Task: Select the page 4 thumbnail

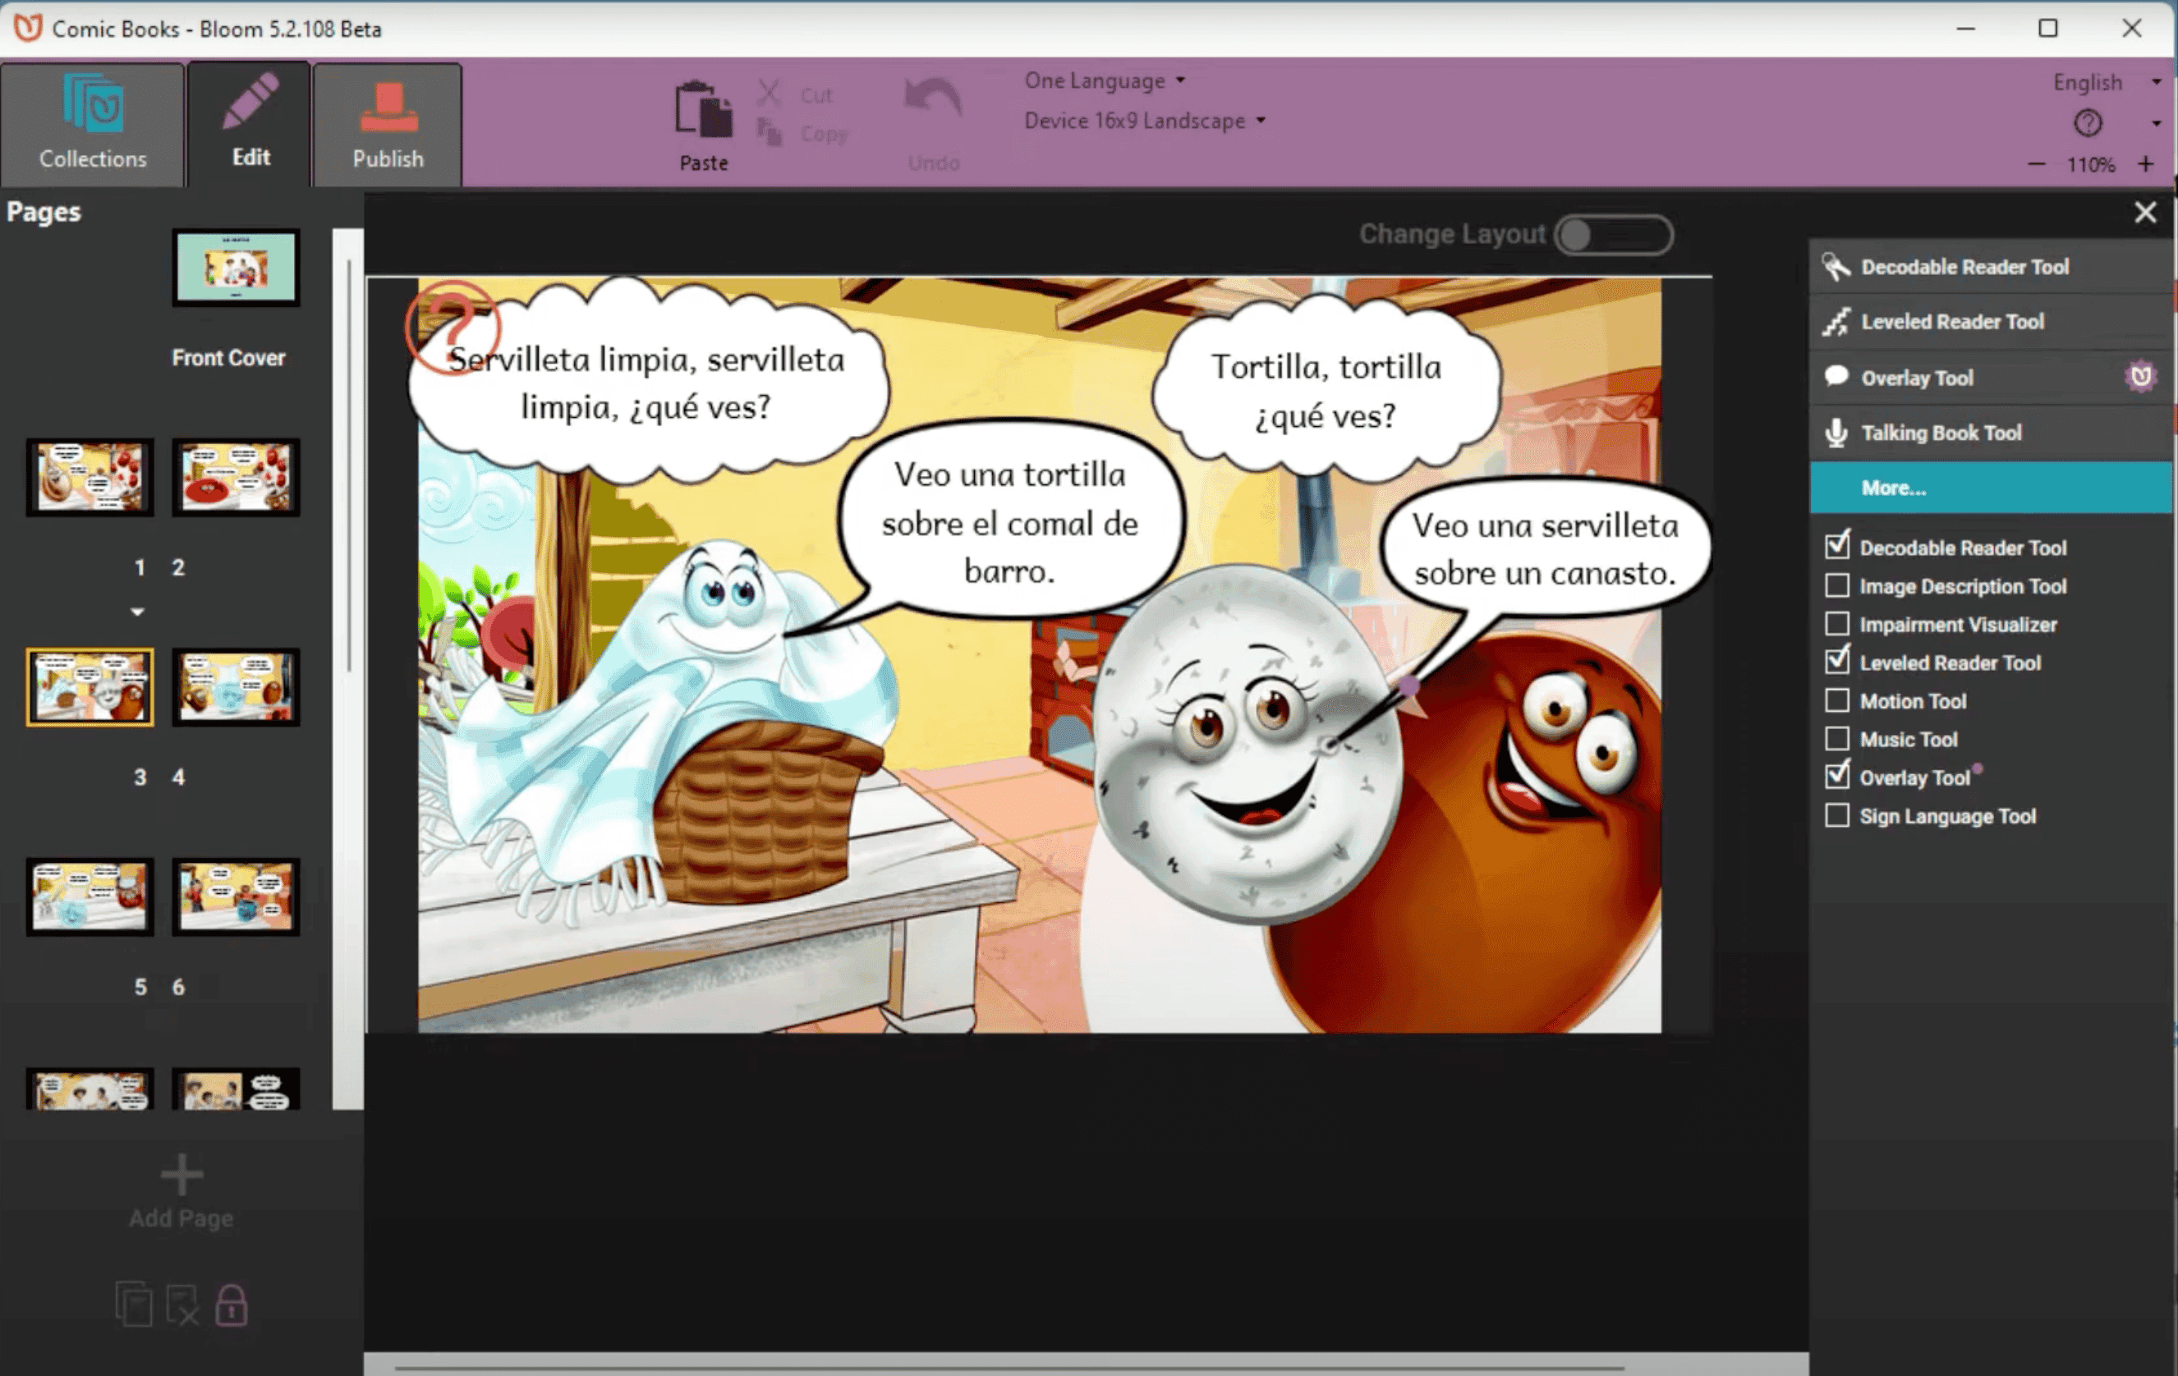Action: (236, 687)
